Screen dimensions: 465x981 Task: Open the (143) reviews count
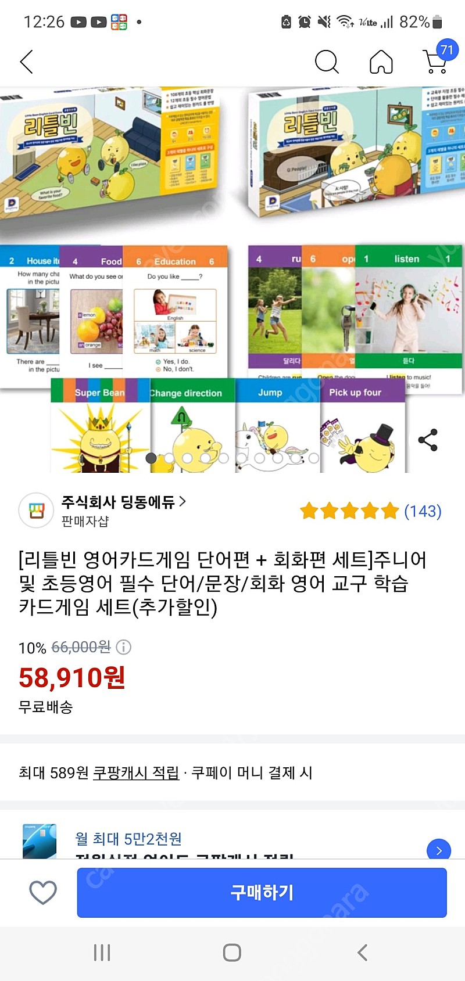pos(423,511)
